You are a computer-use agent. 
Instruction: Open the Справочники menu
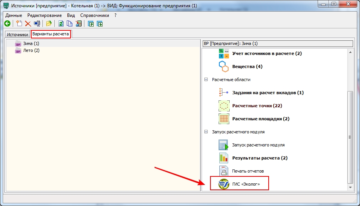pos(94,15)
